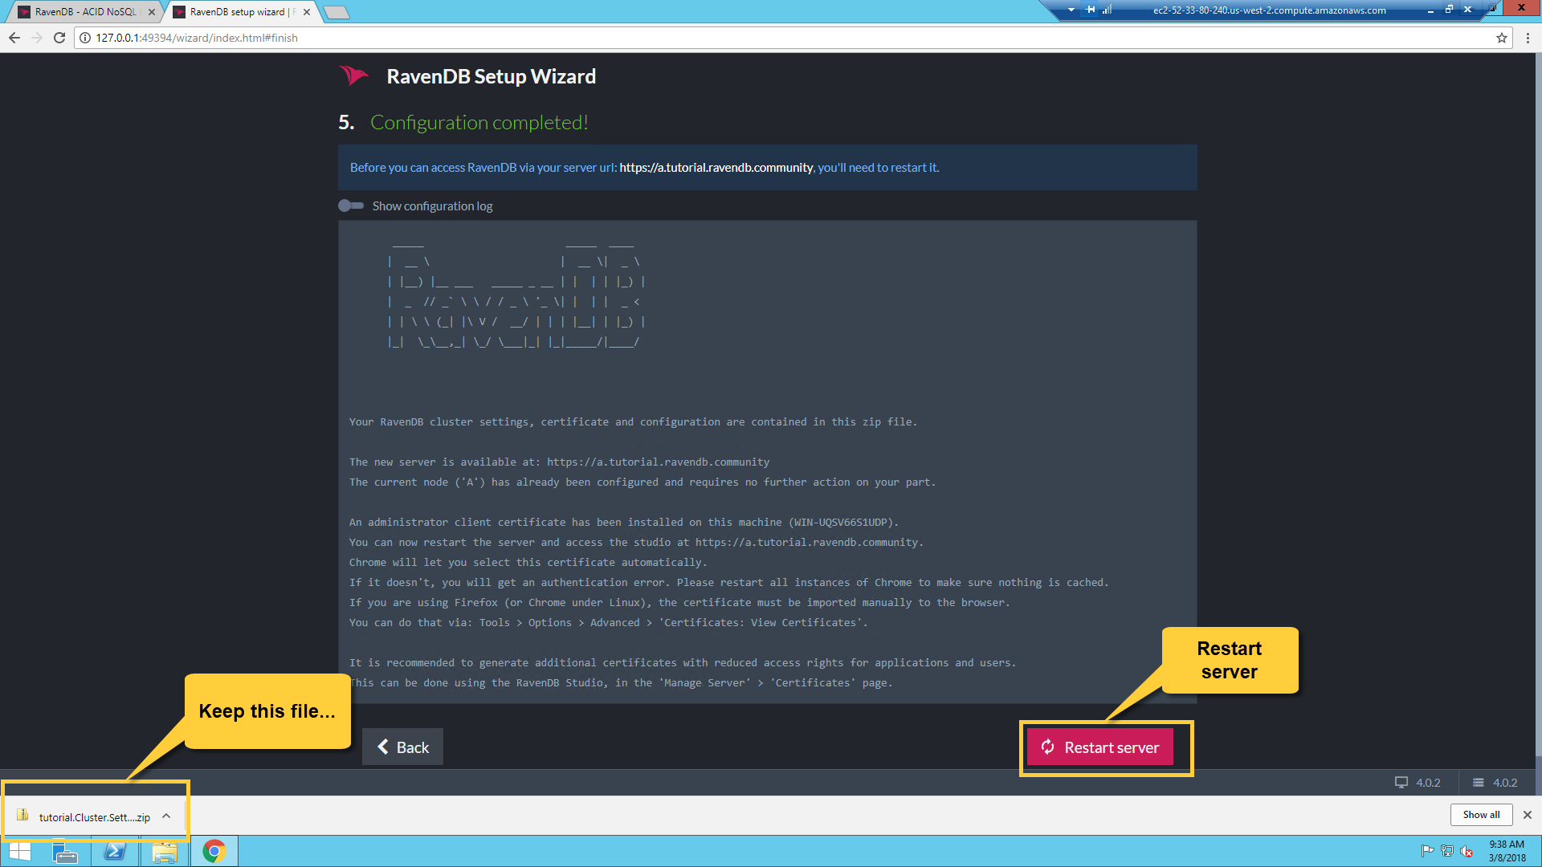
Task: Click volume muted tray icon
Action: tap(1467, 852)
